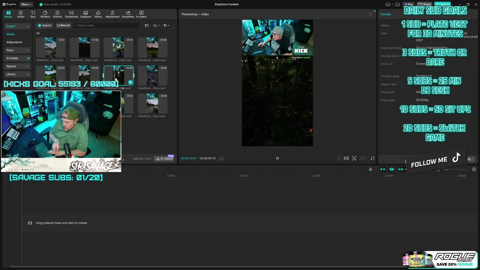Collapse the Import section in sidebar
The width and height of the screenshot is (480, 270).
[x=17, y=26]
